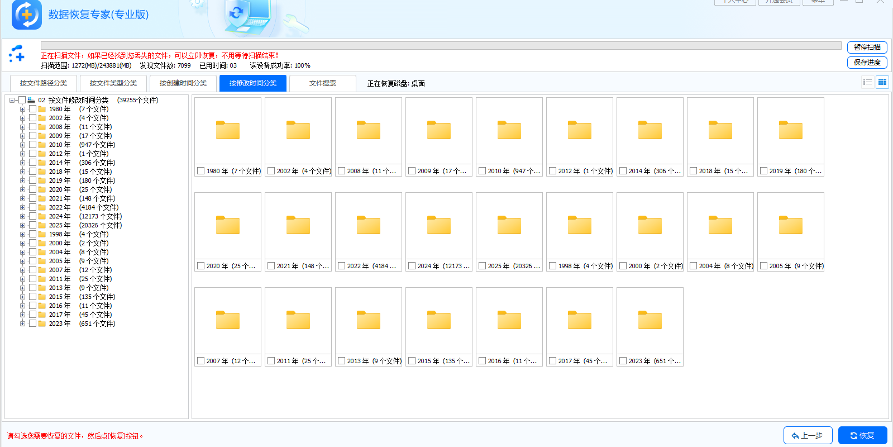The height and width of the screenshot is (447, 893).
Task: Switch to grid thumbnail view icon
Action: (x=882, y=82)
